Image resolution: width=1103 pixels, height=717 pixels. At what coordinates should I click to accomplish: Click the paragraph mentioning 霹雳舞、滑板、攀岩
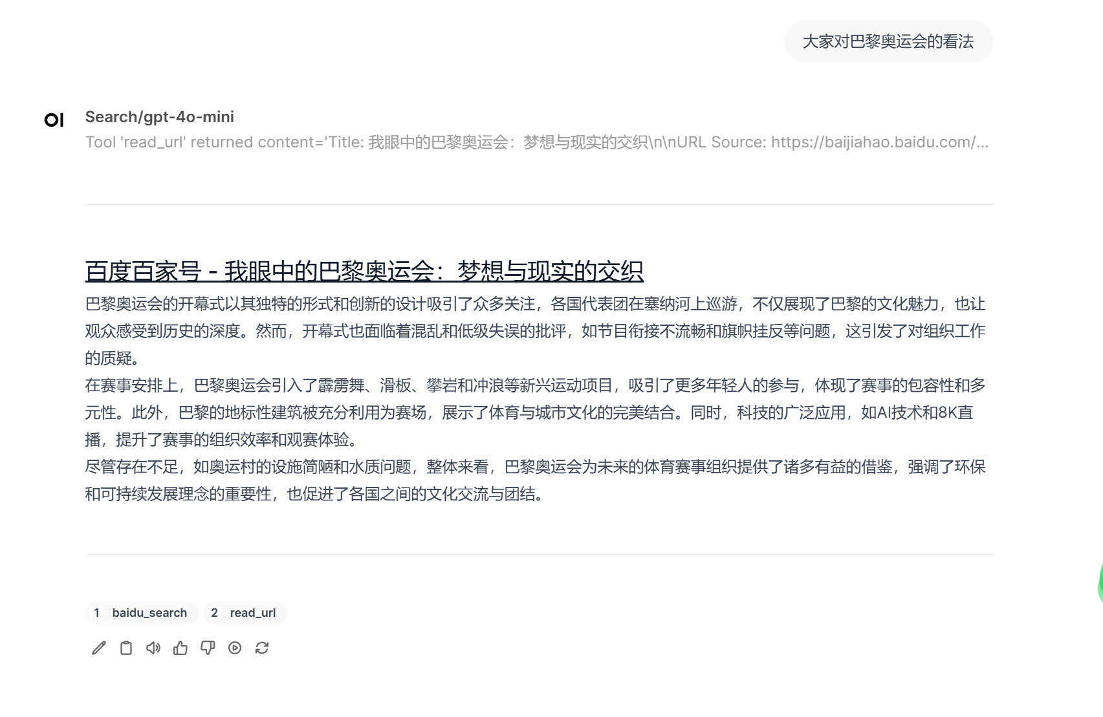536,412
